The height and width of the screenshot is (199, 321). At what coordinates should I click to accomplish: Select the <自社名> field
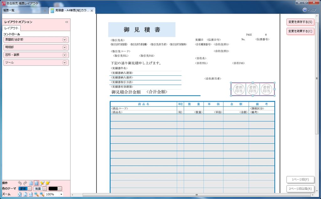tap(201, 58)
